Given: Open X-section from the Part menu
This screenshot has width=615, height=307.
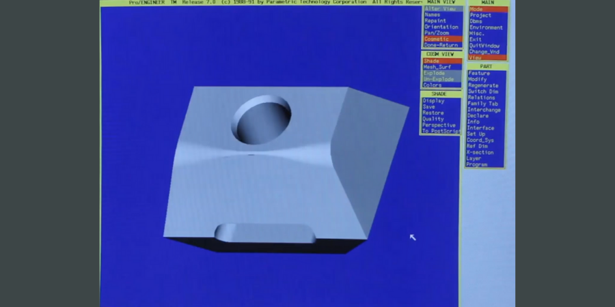Looking at the screenshot, I should (481, 153).
